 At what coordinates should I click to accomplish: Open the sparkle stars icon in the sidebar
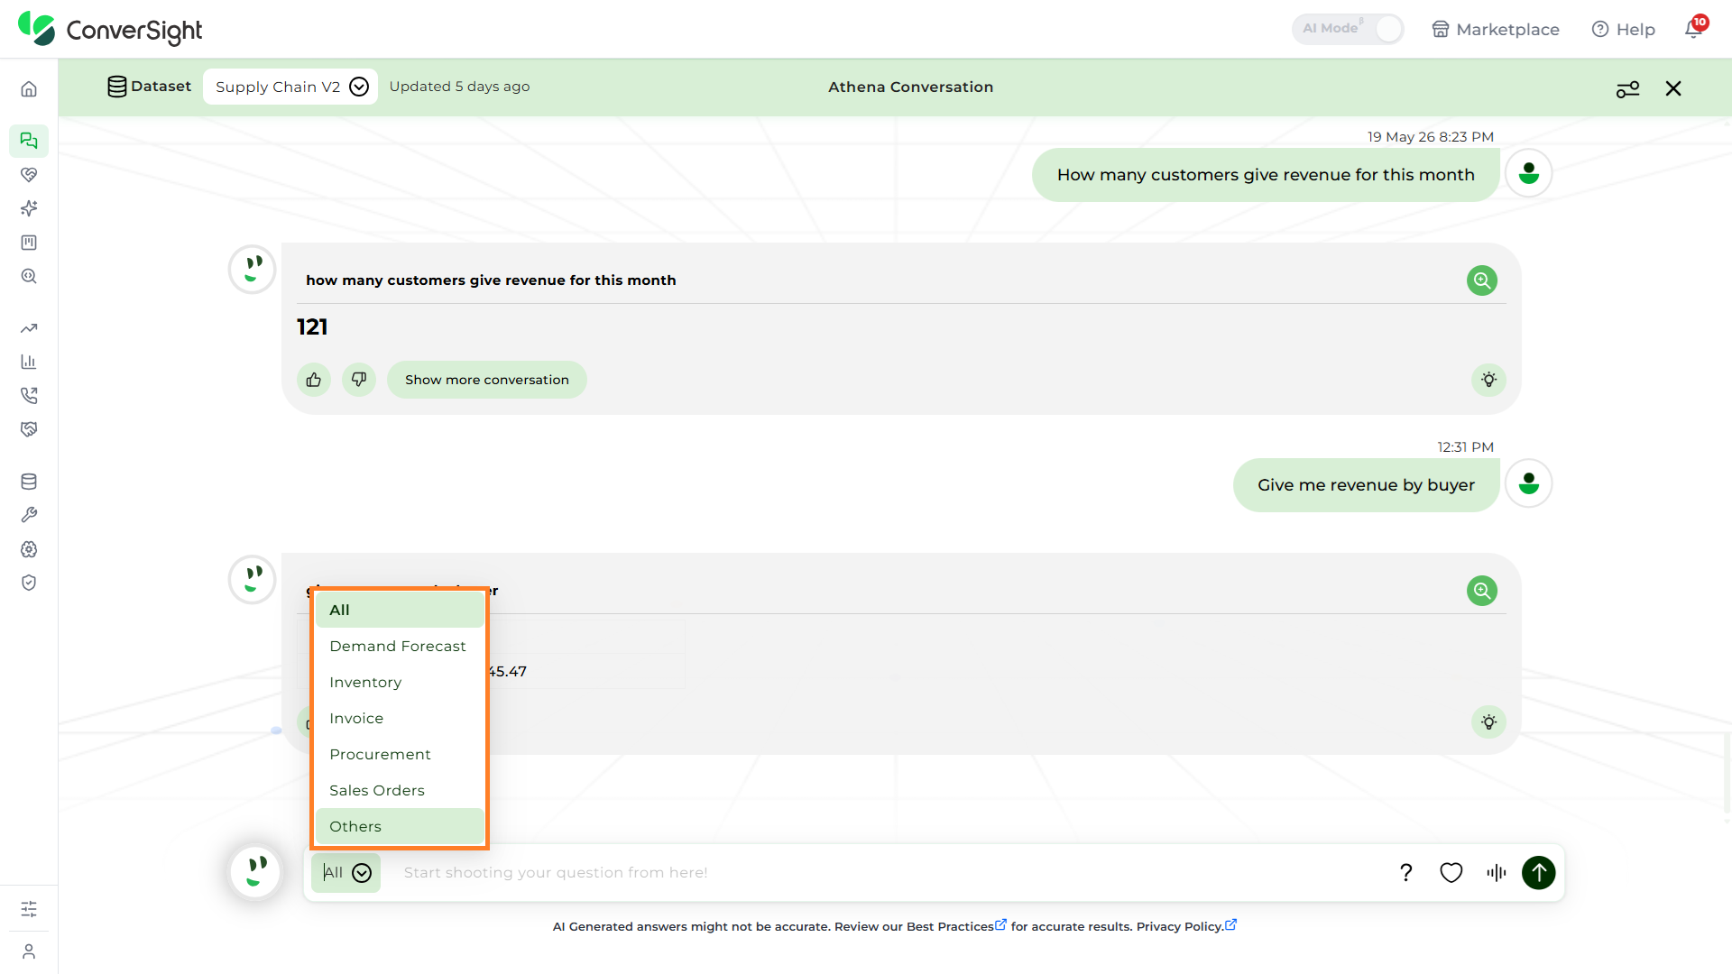29,208
